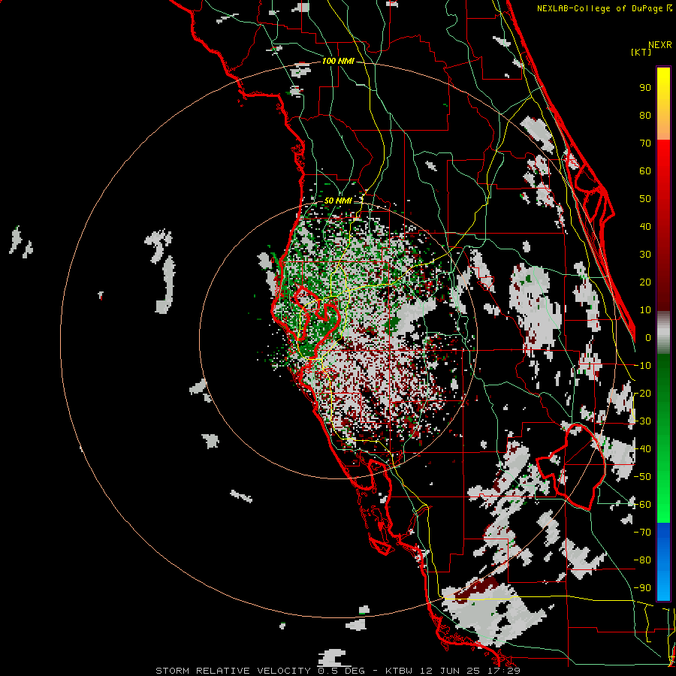Click the -40 value on velocity scale
676x676 pixels.
642,449
